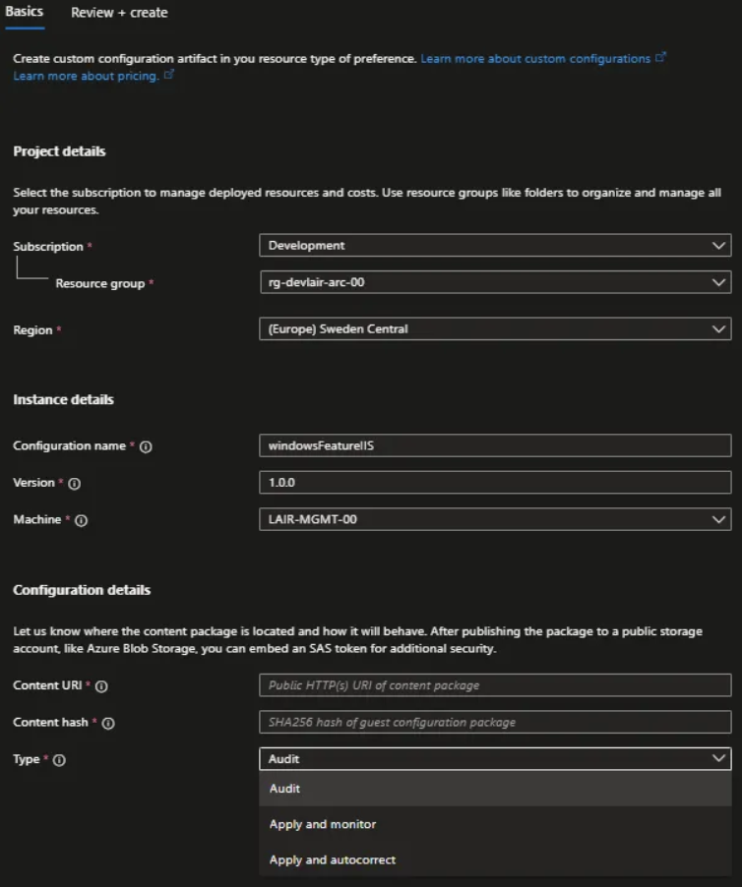Click the Resource group chevron arrow
This screenshot has height=887, width=742.
point(718,282)
